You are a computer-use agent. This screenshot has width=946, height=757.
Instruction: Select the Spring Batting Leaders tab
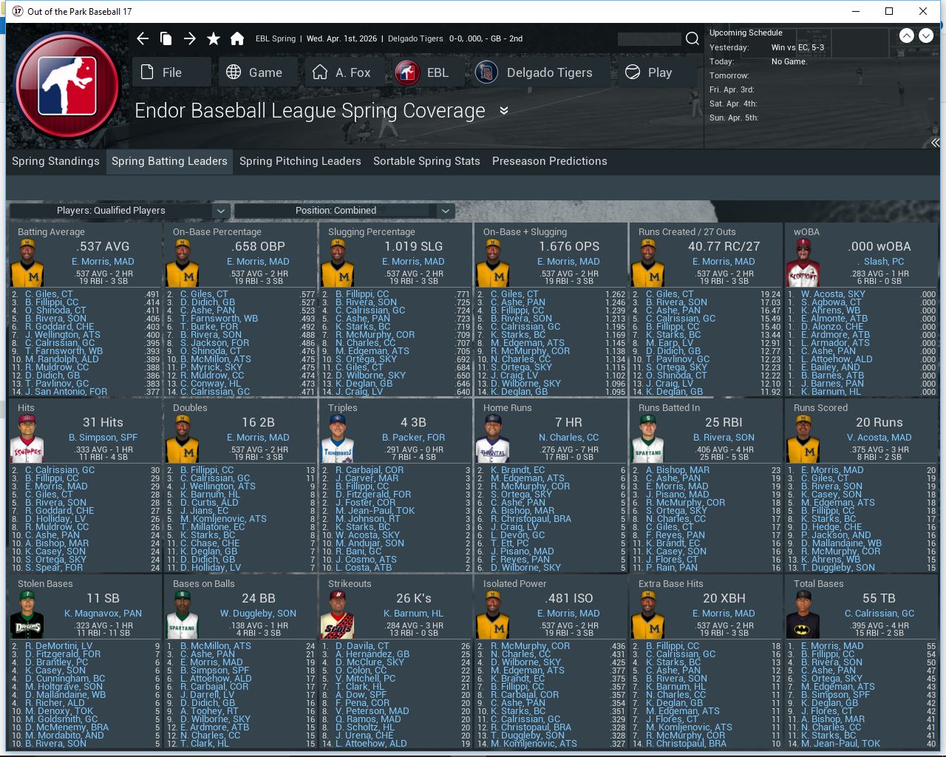coord(169,161)
